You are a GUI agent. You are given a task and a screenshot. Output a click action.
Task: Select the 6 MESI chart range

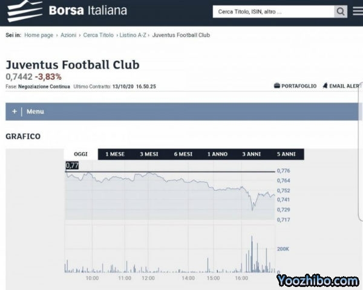pos(183,154)
